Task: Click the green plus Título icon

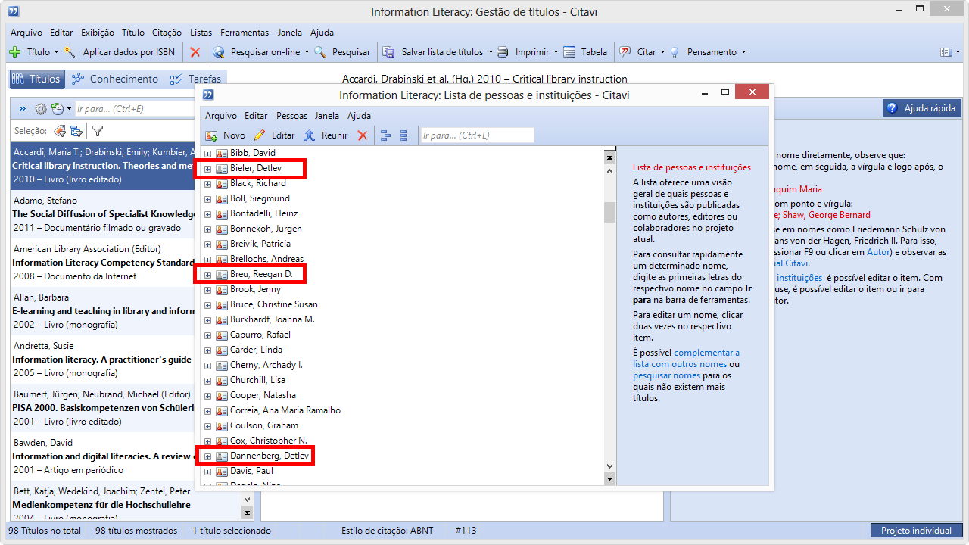Action: tap(15, 52)
